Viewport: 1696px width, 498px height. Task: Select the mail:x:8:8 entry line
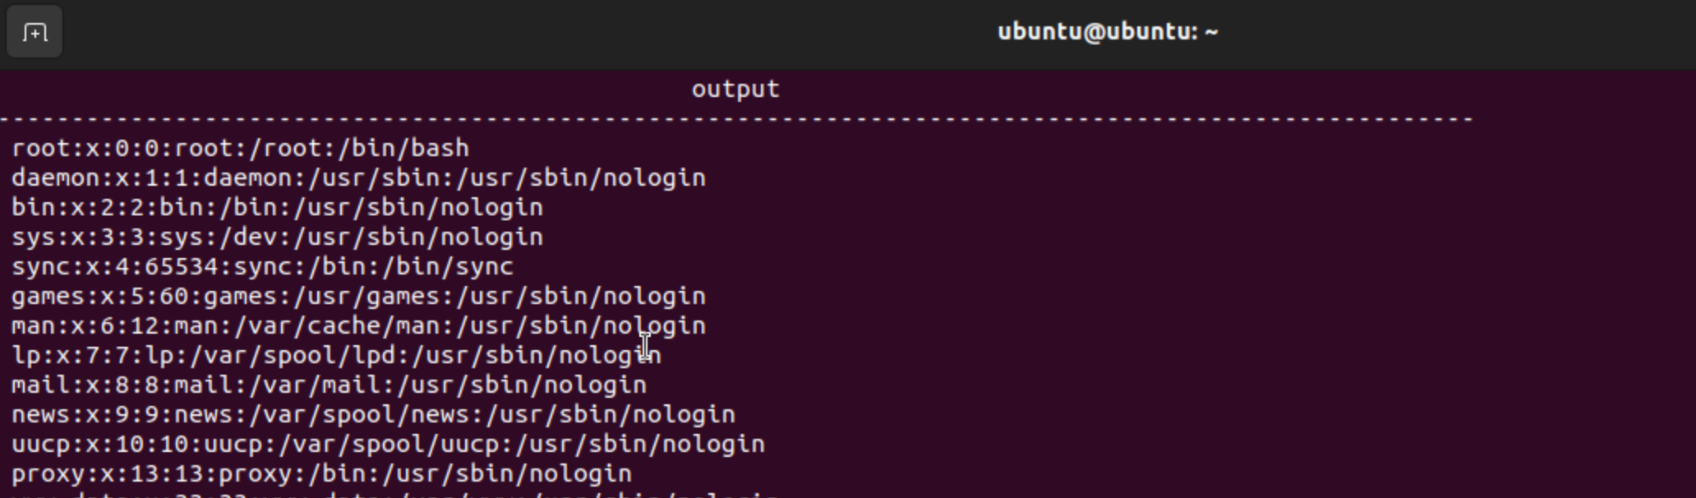330,385
